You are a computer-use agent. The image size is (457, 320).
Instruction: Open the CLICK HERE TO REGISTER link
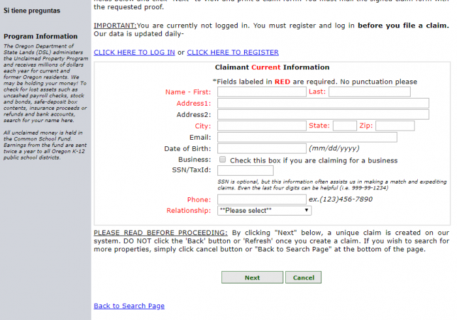pyautogui.click(x=232, y=52)
